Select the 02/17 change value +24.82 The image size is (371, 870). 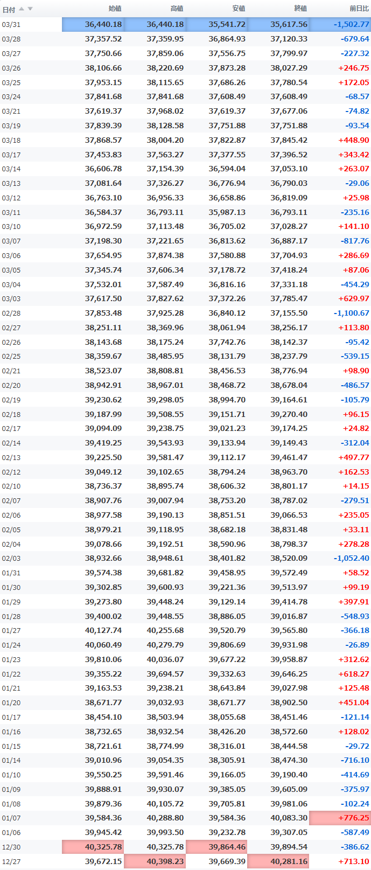click(356, 428)
